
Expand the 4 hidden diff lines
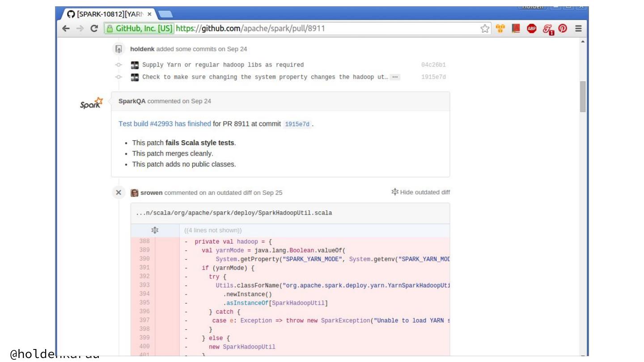[155, 230]
